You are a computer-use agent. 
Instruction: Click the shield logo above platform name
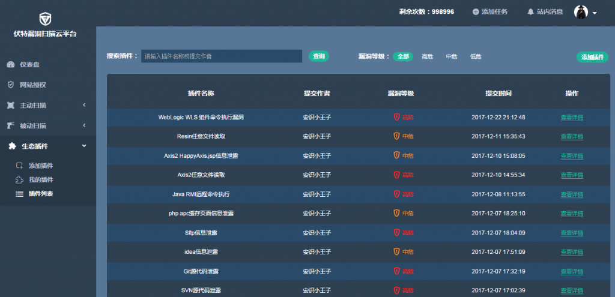[x=45, y=19]
